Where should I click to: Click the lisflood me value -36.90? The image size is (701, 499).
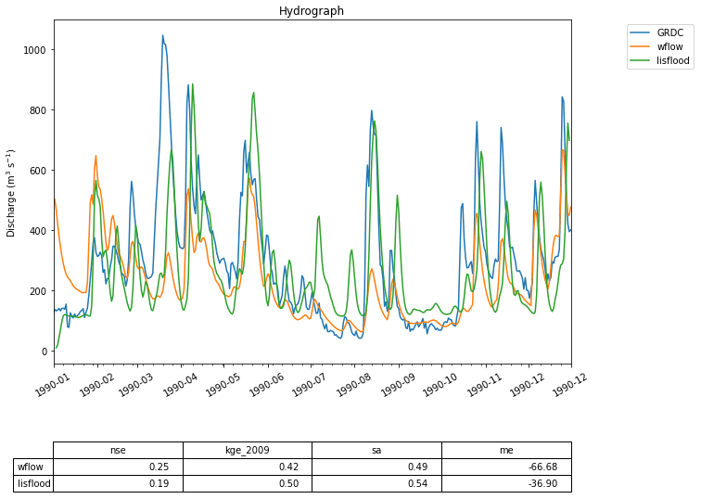pos(540,483)
